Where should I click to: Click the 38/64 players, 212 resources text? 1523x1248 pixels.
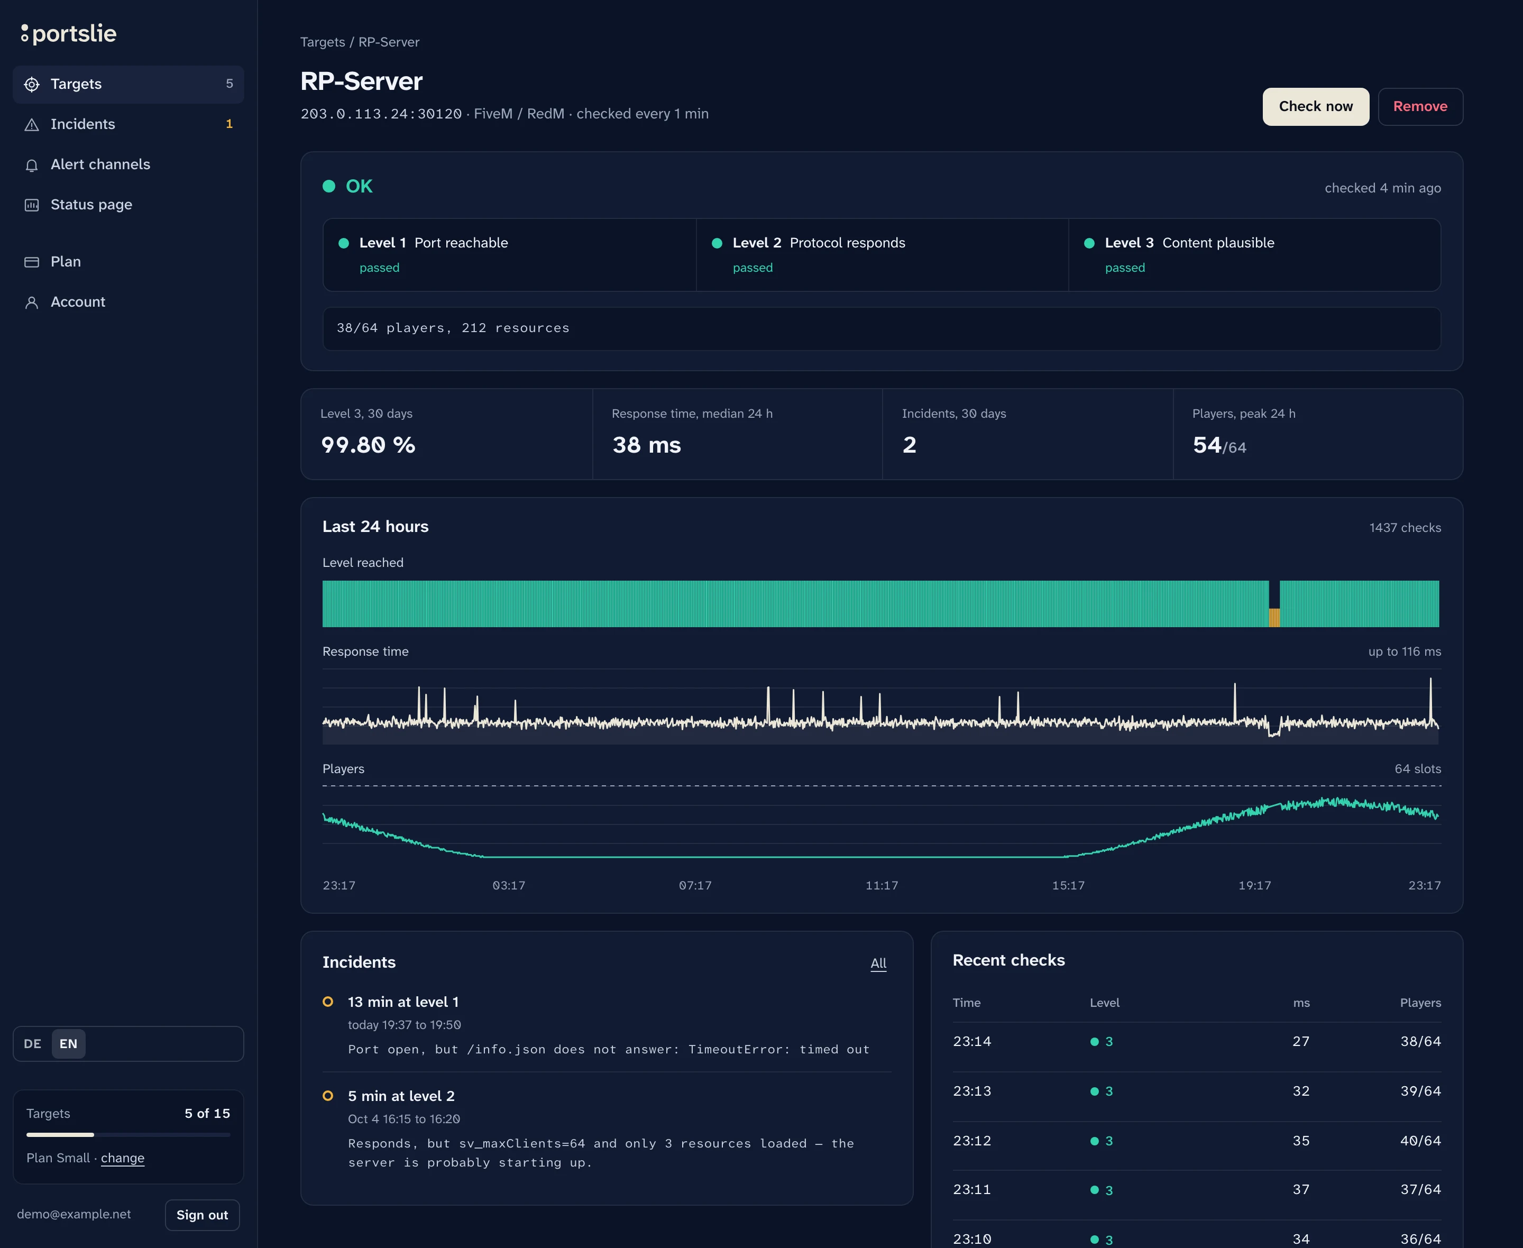point(453,328)
